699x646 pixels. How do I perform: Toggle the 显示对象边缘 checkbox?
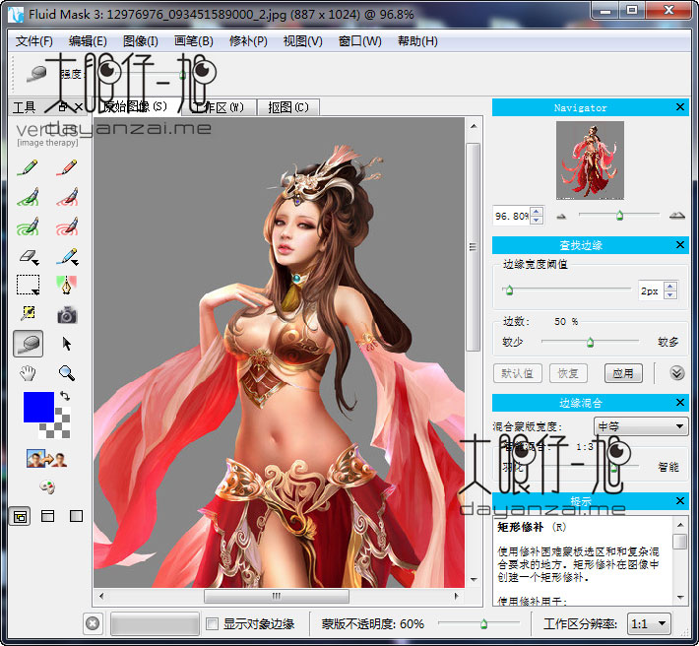point(213,623)
